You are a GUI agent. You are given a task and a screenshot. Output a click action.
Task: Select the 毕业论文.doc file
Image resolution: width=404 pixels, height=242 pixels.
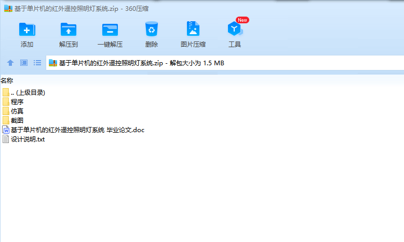click(73, 130)
